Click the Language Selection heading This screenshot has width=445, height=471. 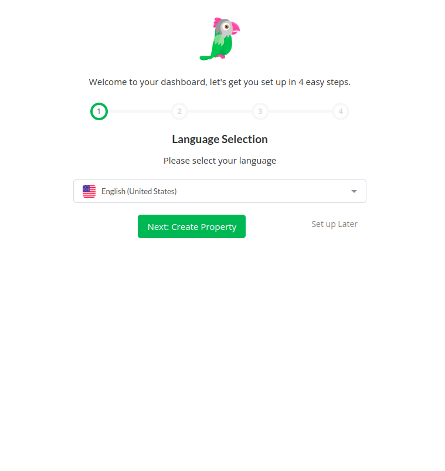pos(220,140)
